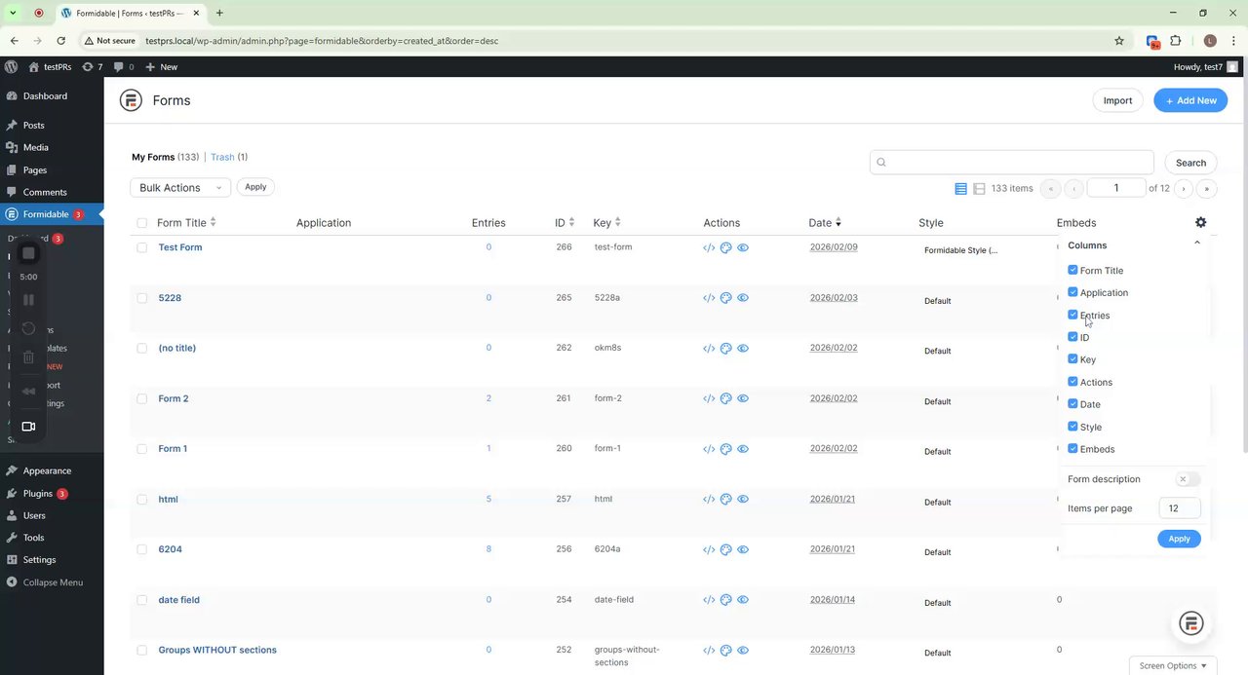Preview Form 1 using eye icon
The image size is (1248, 675).
(743, 449)
